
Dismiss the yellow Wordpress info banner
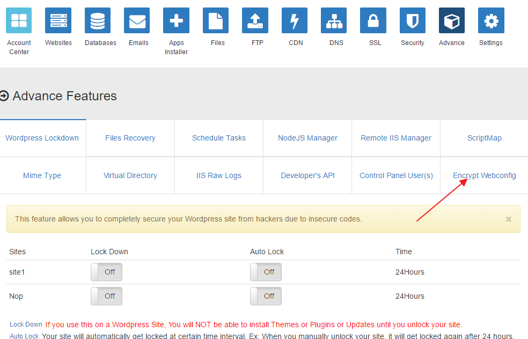(508, 219)
